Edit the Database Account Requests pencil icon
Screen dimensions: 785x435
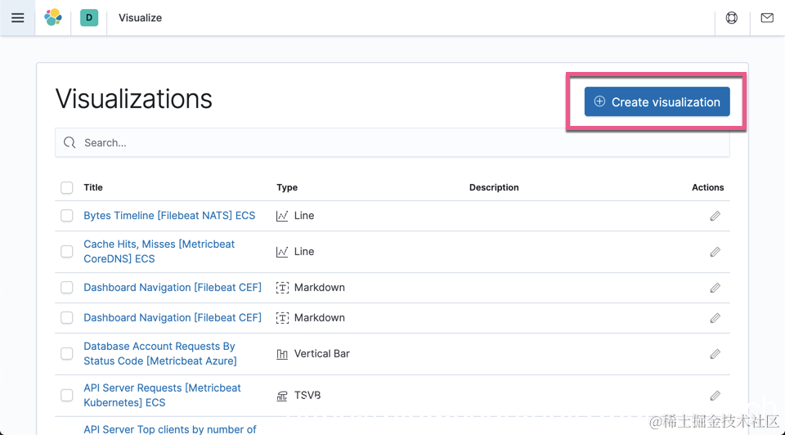[x=715, y=354]
